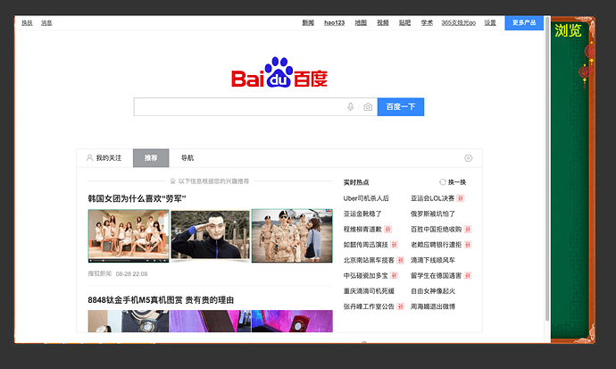Open hot topic 程维柳青道歉

[362, 229]
